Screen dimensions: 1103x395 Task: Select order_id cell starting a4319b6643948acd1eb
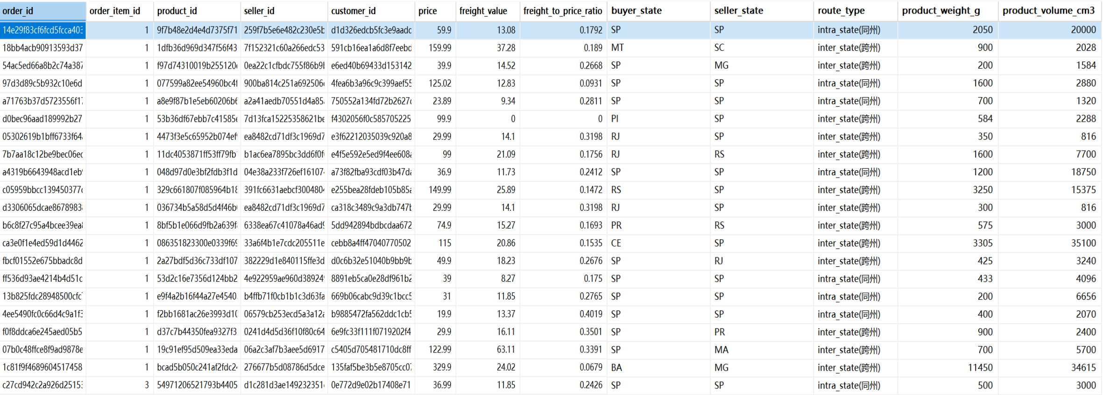point(43,172)
